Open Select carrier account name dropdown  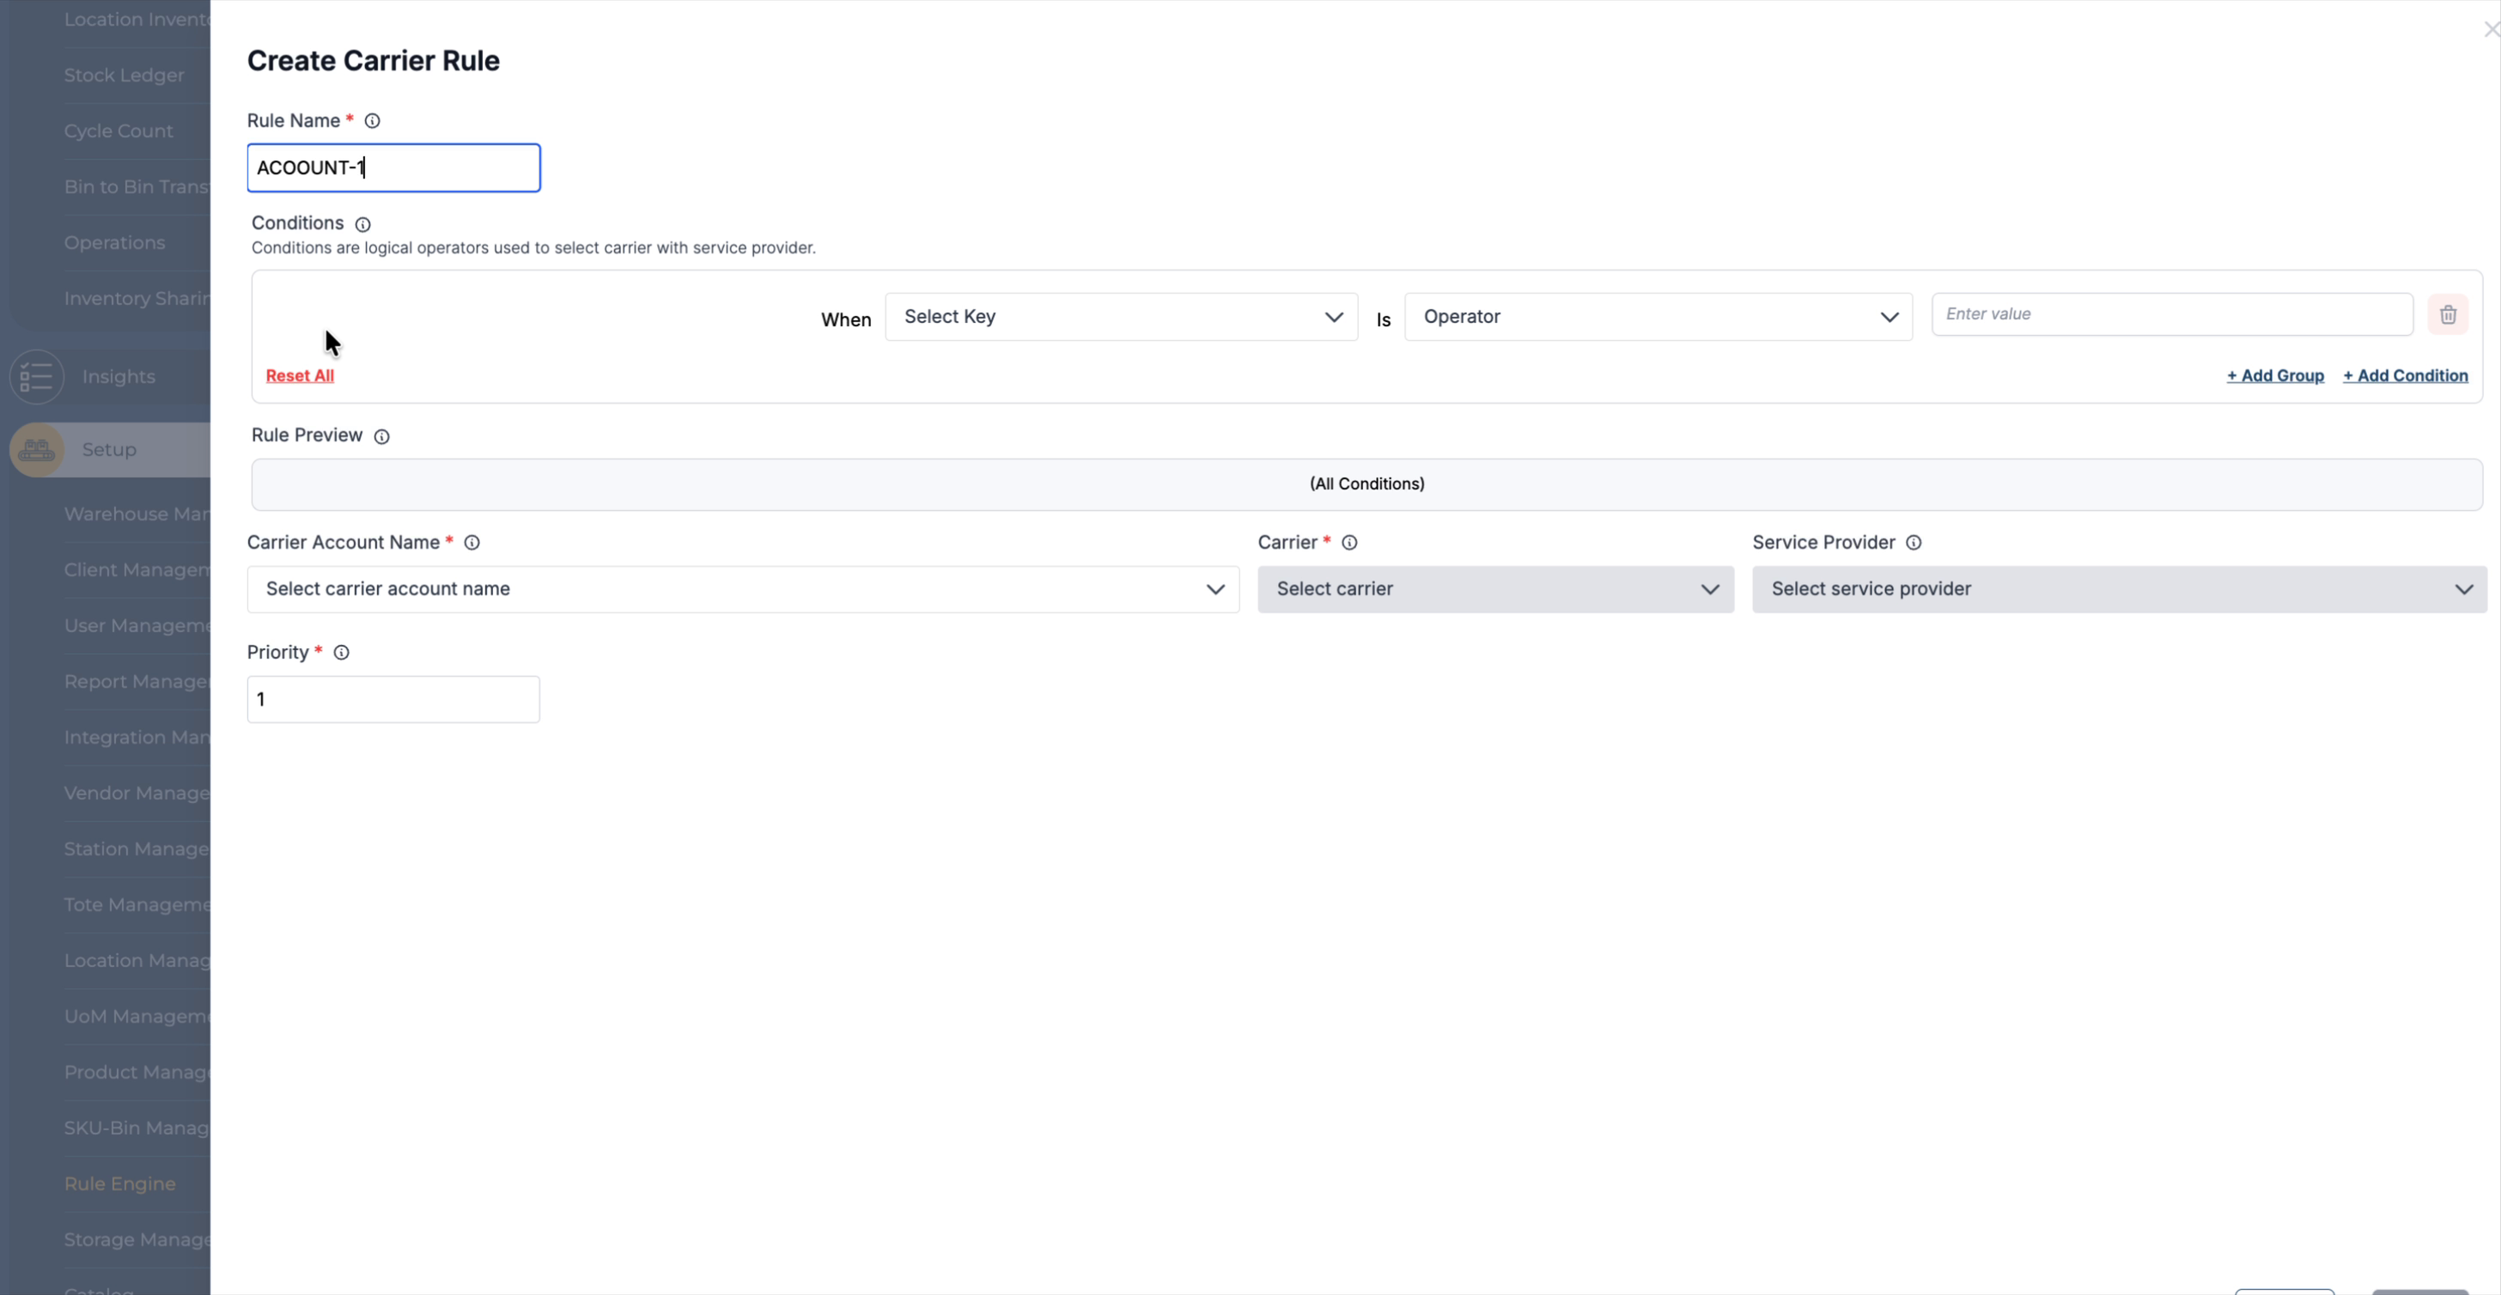point(743,589)
